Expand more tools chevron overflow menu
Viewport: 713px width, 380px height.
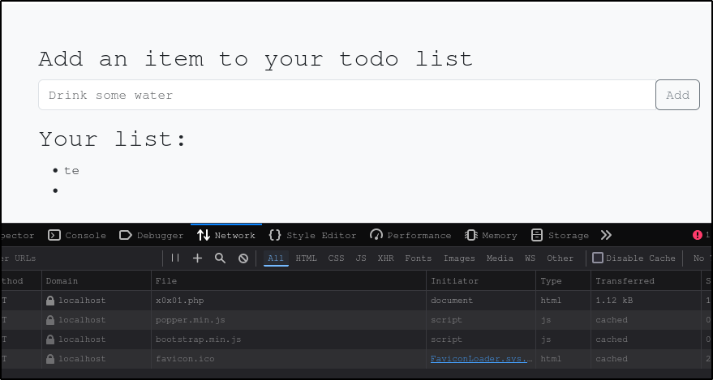pos(606,235)
